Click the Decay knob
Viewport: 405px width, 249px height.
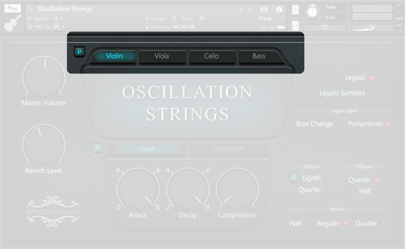point(188,189)
